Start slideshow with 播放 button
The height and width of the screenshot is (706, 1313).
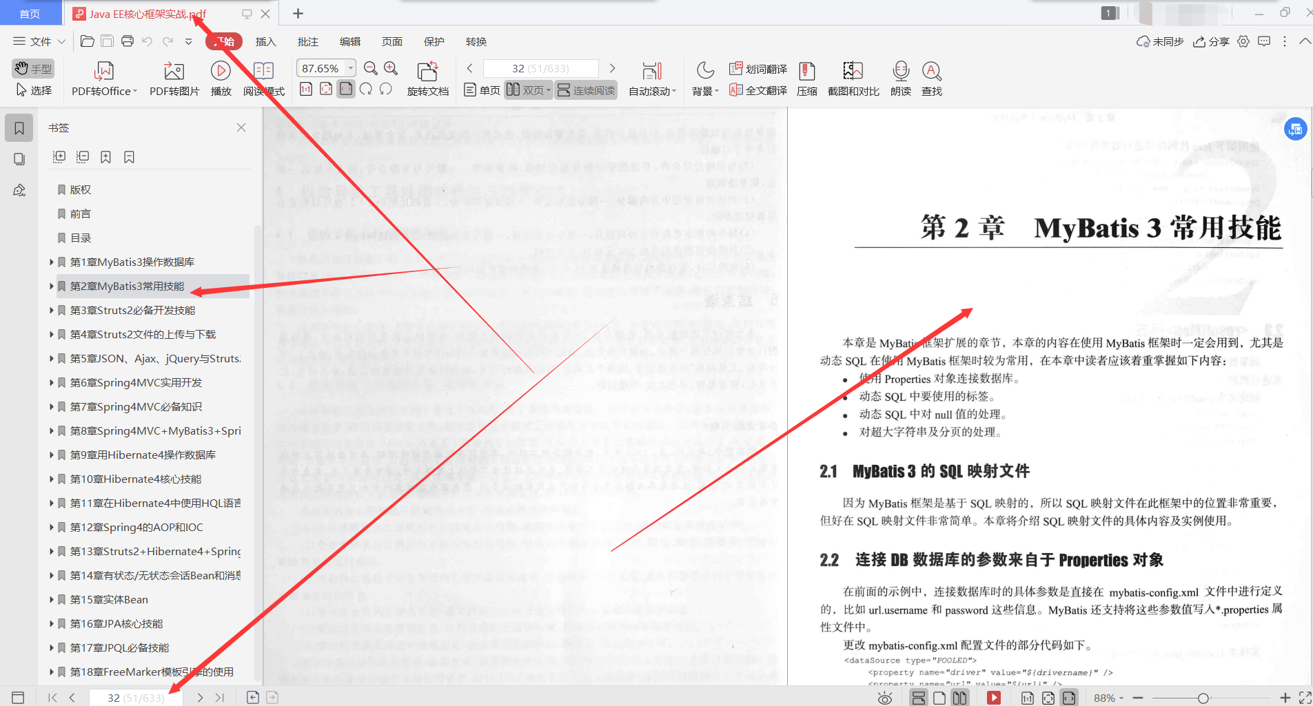pos(221,79)
